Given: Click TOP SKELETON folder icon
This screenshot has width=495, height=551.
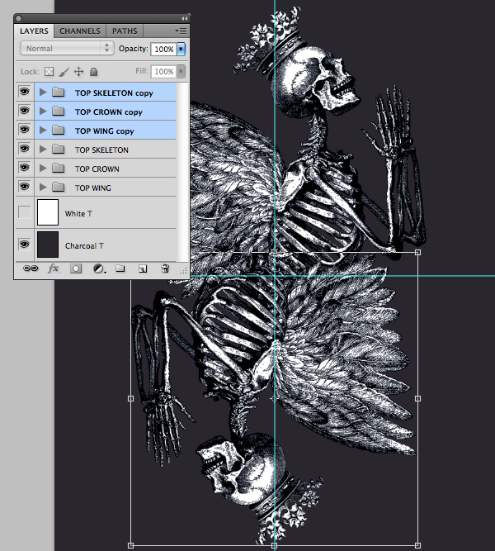Looking at the screenshot, I should click(x=59, y=150).
